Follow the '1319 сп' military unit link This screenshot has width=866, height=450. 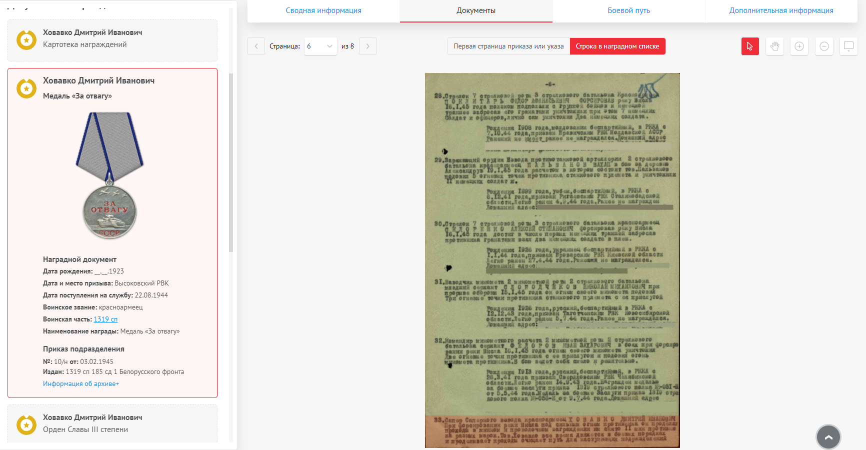click(105, 319)
